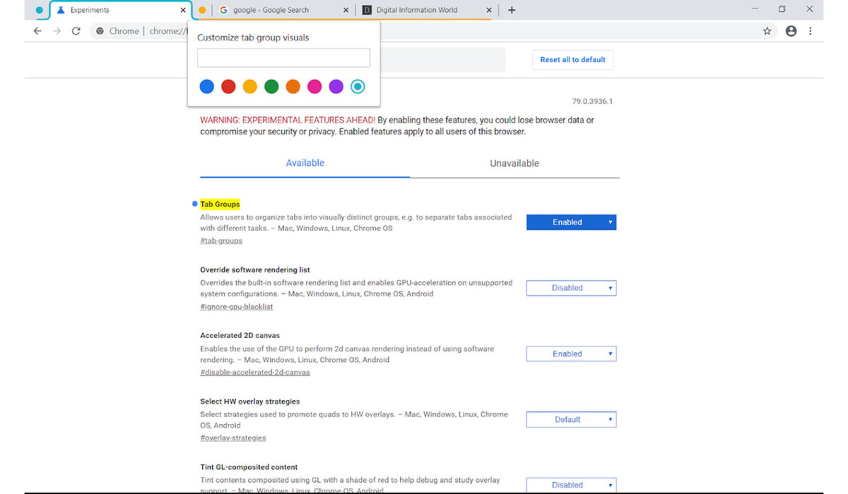Image resolution: width=848 pixels, height=494 pixels.
Task: Select the Unavailable tab
Action: click(x=515, y=163)
